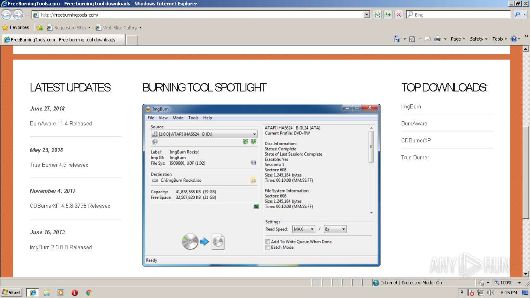Print the page using printer icon

[438, 39]
